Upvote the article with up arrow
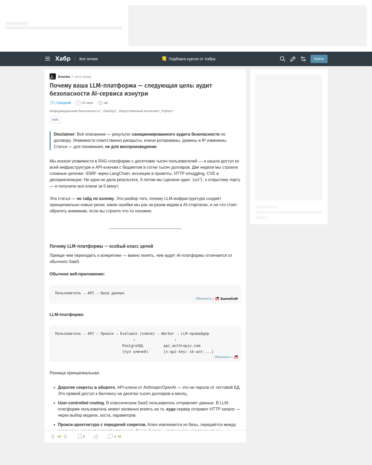 (53, 437)
